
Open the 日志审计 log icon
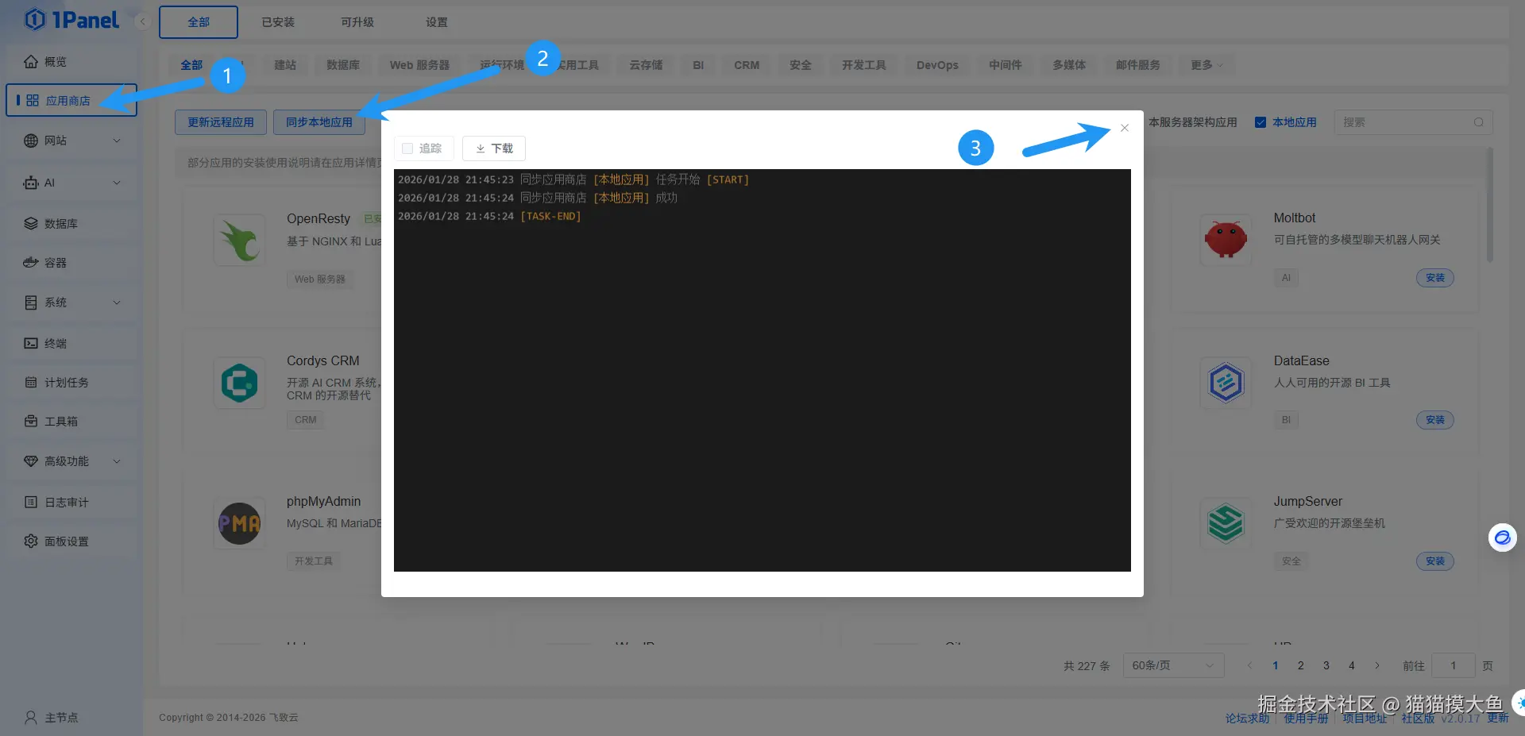pyautogui.click(x=31, y=502)
